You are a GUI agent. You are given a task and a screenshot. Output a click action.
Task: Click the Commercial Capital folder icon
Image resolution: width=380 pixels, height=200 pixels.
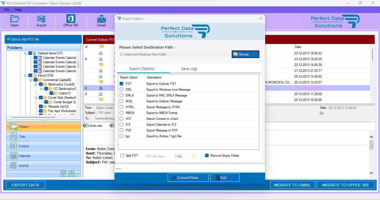click(x=40, y=80)
